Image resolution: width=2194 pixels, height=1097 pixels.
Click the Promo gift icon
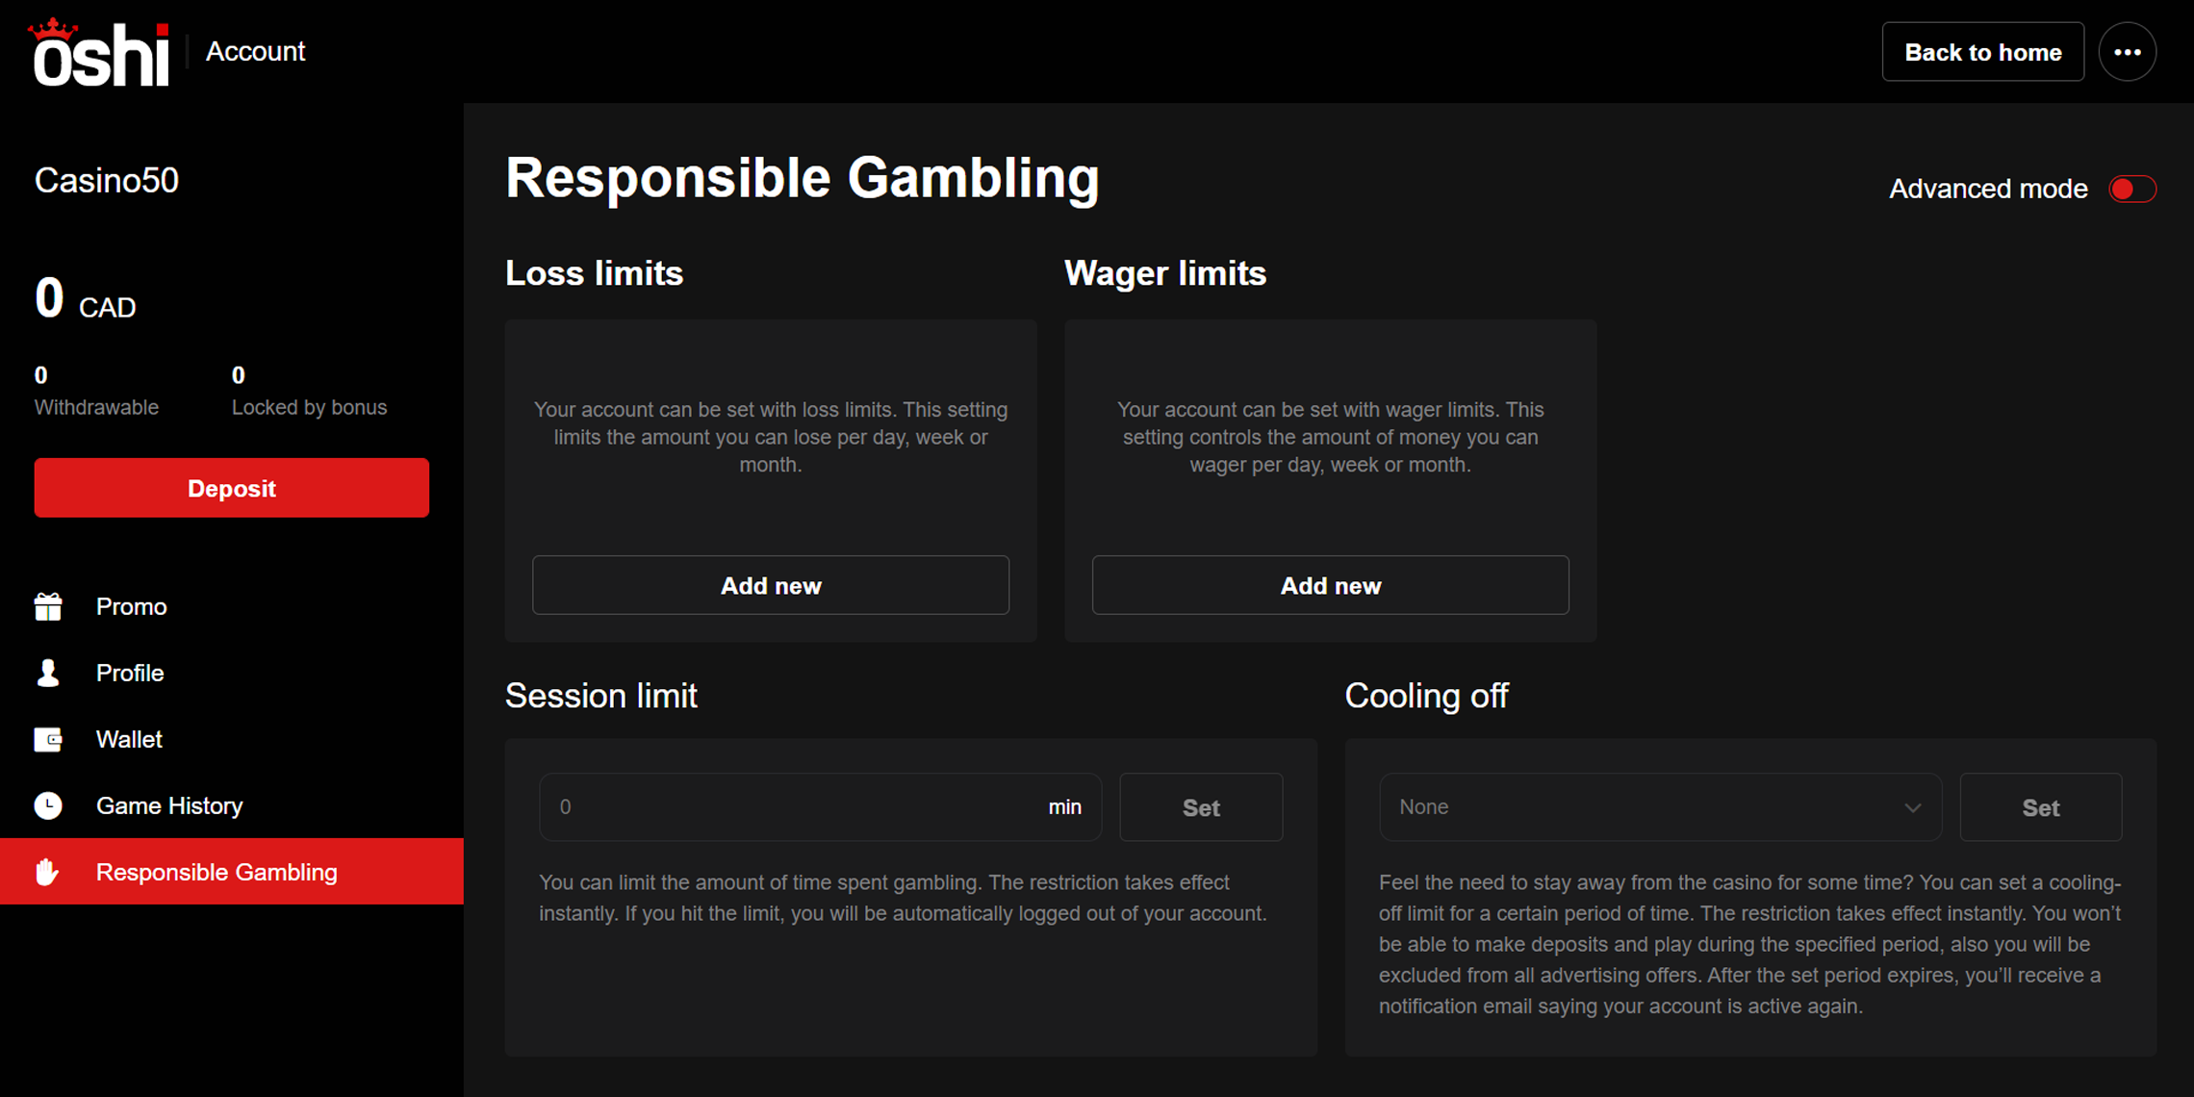pyautogui.click(x=48, y=606)
